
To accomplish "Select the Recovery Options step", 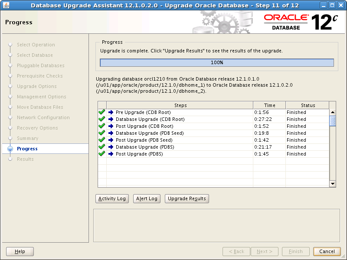I will pos(37,128).
